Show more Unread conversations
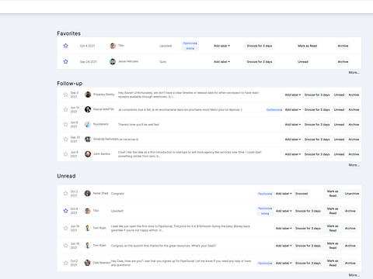This screenshot has height=279, width=373. [x=354, y=275]
